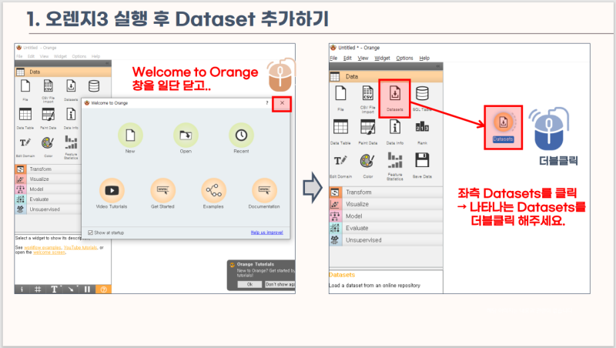
Task: Pick Edit Domain widget in right window
Action: click(340, 166)
